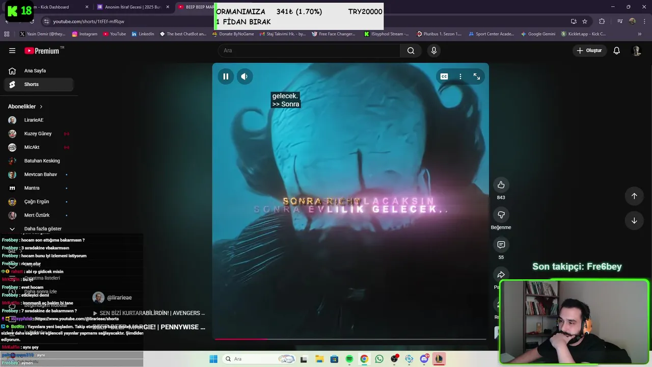Close the Anonim İtiraf Gecesi tab
Viewport: 652px width, 367px height.
[x=168, y=7]
